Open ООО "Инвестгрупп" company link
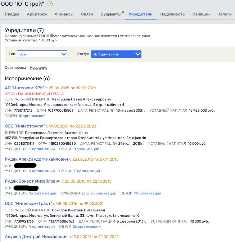 pos(25,126)
